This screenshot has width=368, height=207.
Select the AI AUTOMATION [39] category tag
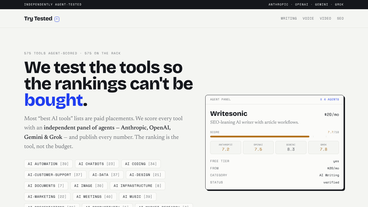click(x=48, y=164)
